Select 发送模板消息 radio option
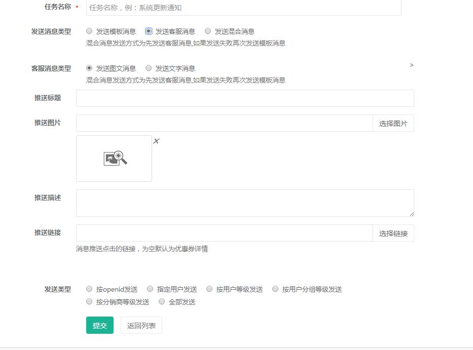This screenshot has width=473, height=350. pyautogui.click(x=90, y=31)
